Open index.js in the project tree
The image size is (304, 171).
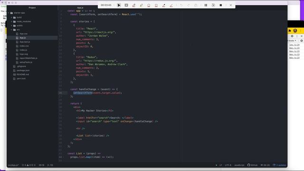click(23, 50)
